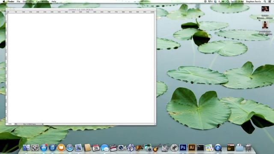The height and width of the screenshot is (154, 274).
Task: Launch GarageBand guitar icon in Dock
Action: coord(157,148)
